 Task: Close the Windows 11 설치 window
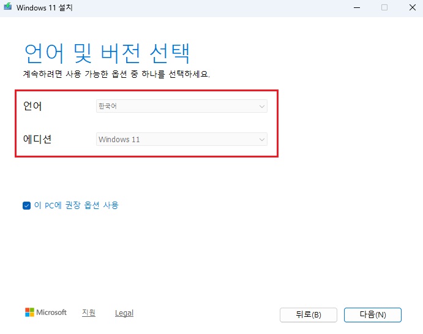click(413, 7)
